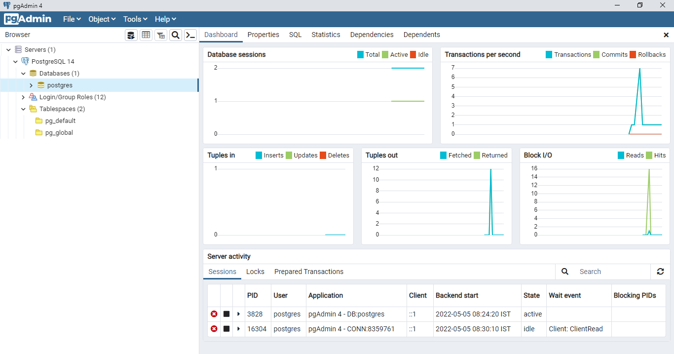Switch to the Statistics tab

coord(326,35)
